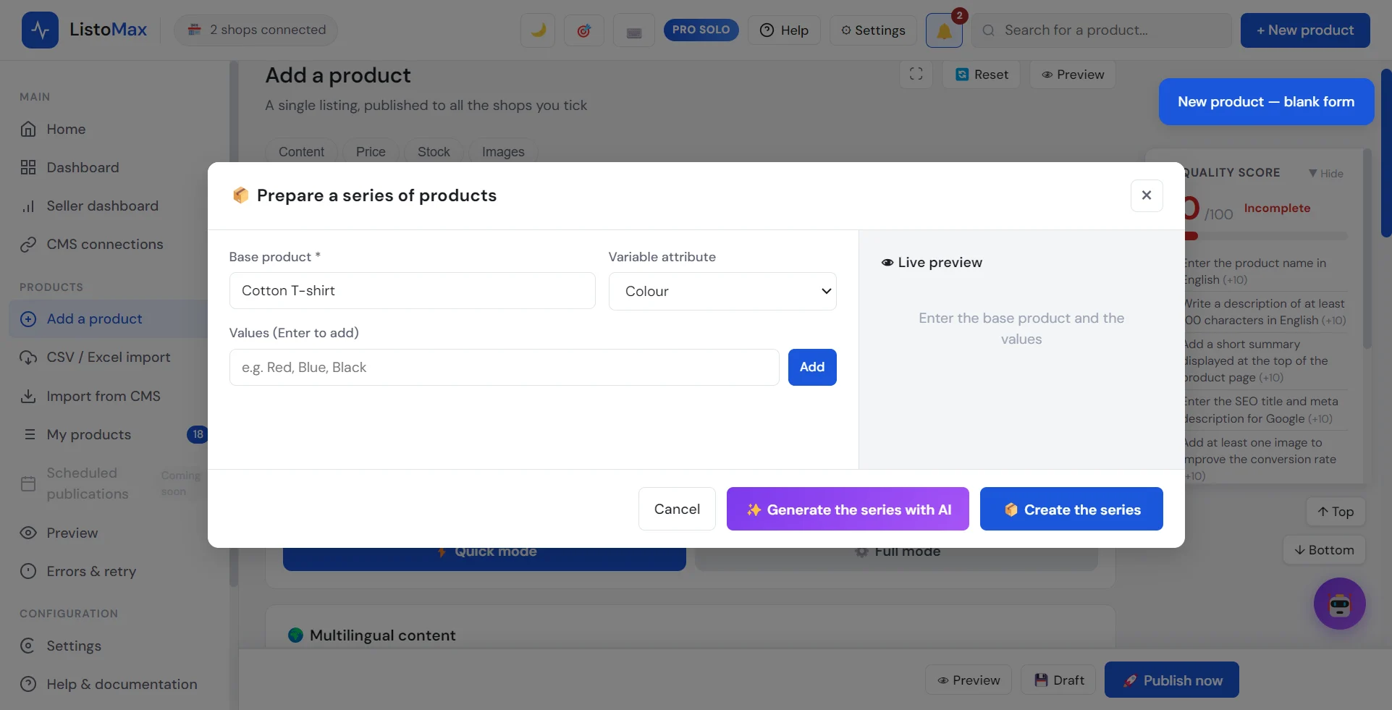The height and width of the screenshot is (710, 1392).
Task: Click the target icon in top bar
Action: coord(584,30)
